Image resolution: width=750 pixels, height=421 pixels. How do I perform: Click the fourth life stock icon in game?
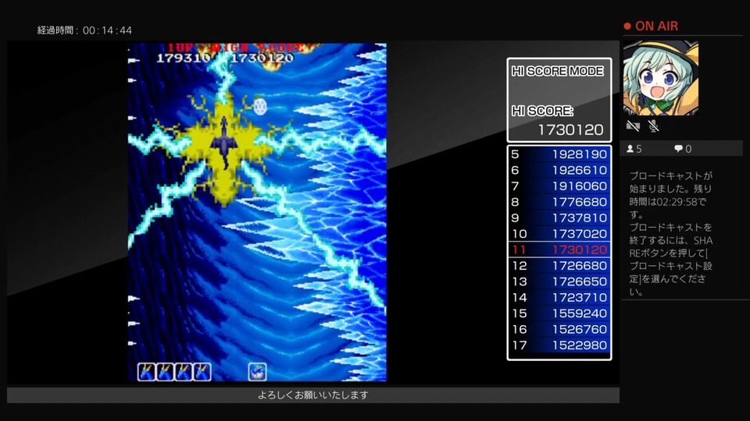click(202, 371)
